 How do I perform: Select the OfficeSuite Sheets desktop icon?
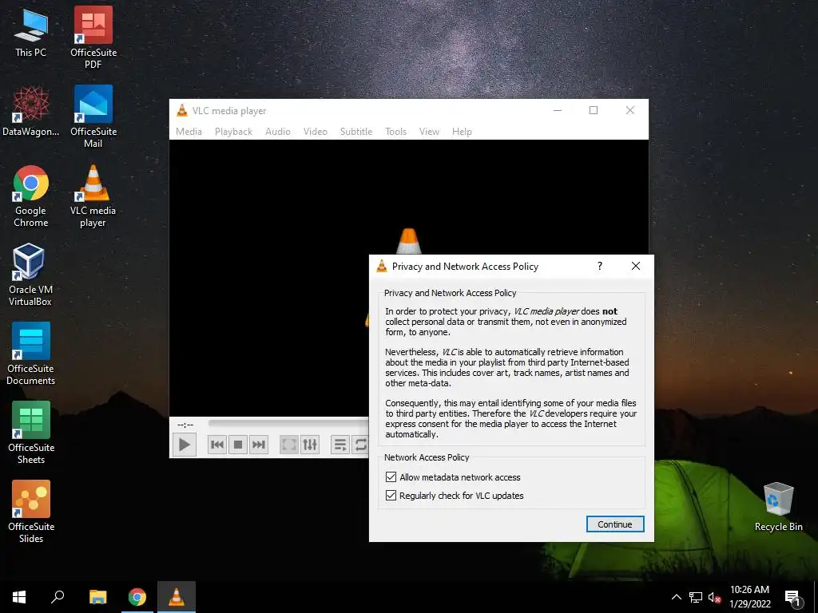[31, 433]
